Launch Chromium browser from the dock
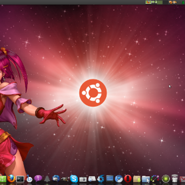Viewport: 185px width, 185px height. [x=119, y=179]
